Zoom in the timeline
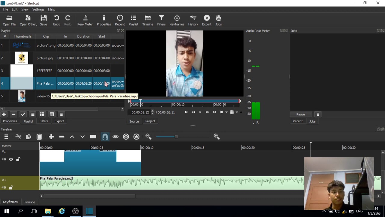This screenshot has height=217, width=385. pyautogui.click(x=217, y=137)
